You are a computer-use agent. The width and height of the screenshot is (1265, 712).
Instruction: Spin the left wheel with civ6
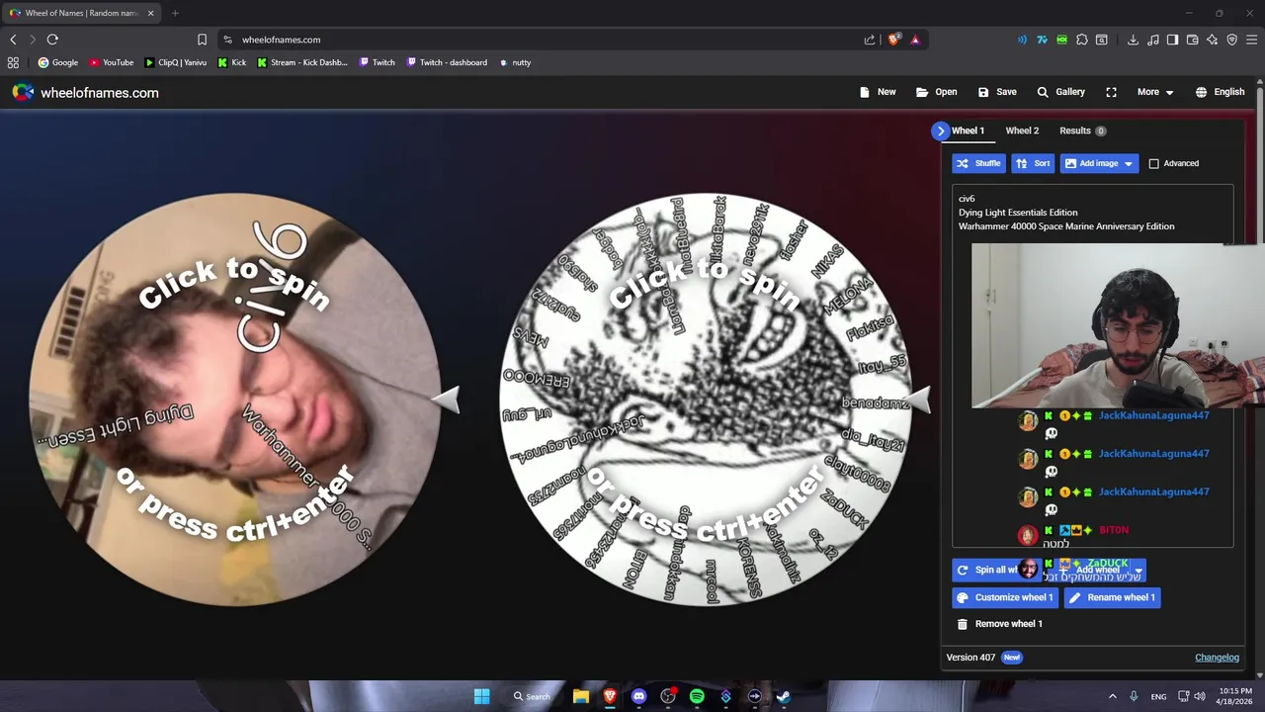click(235, 400)
